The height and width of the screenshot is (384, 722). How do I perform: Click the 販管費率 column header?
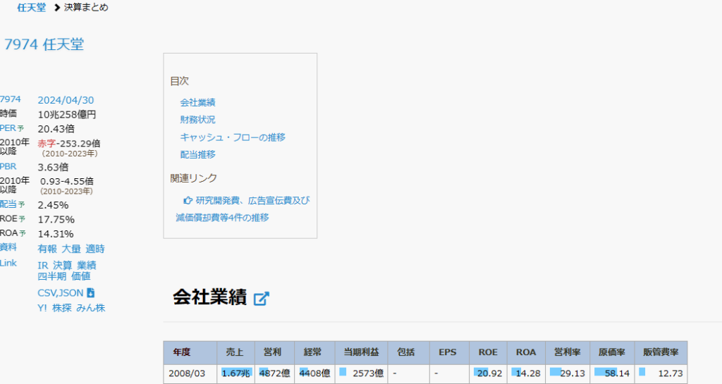coord(661,352)
